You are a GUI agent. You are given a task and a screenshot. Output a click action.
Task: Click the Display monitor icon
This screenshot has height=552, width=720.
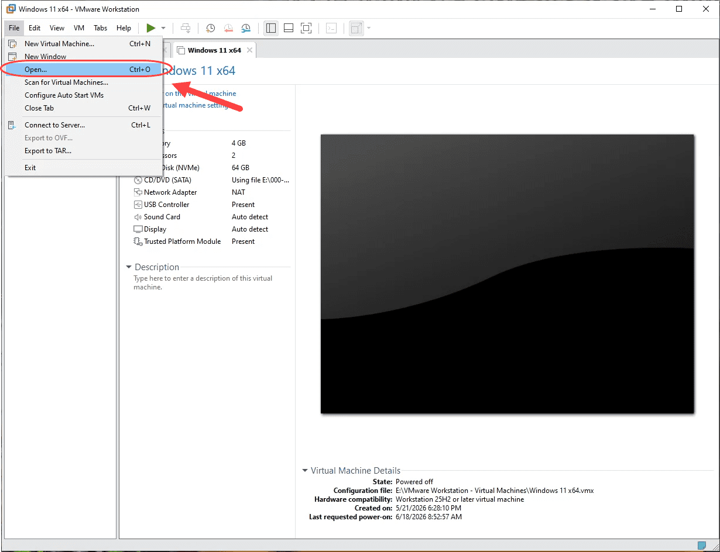tap(138, 229)
